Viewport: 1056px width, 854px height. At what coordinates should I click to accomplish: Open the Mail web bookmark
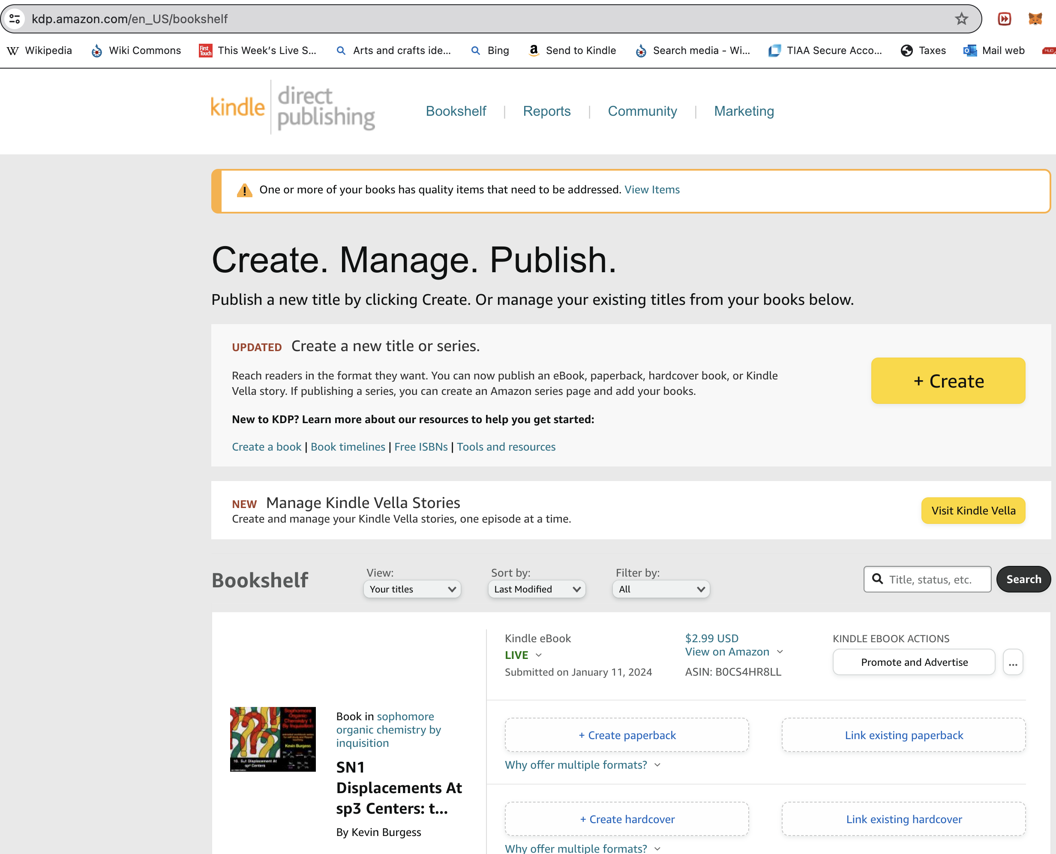[994, 51]
